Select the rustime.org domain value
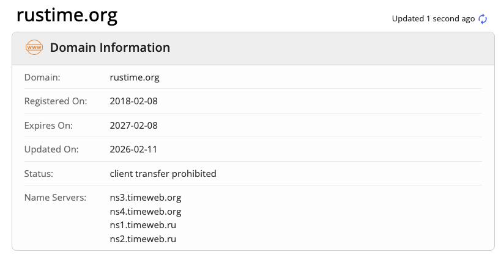This screenshot has height=258, width=501. (135, 77)
